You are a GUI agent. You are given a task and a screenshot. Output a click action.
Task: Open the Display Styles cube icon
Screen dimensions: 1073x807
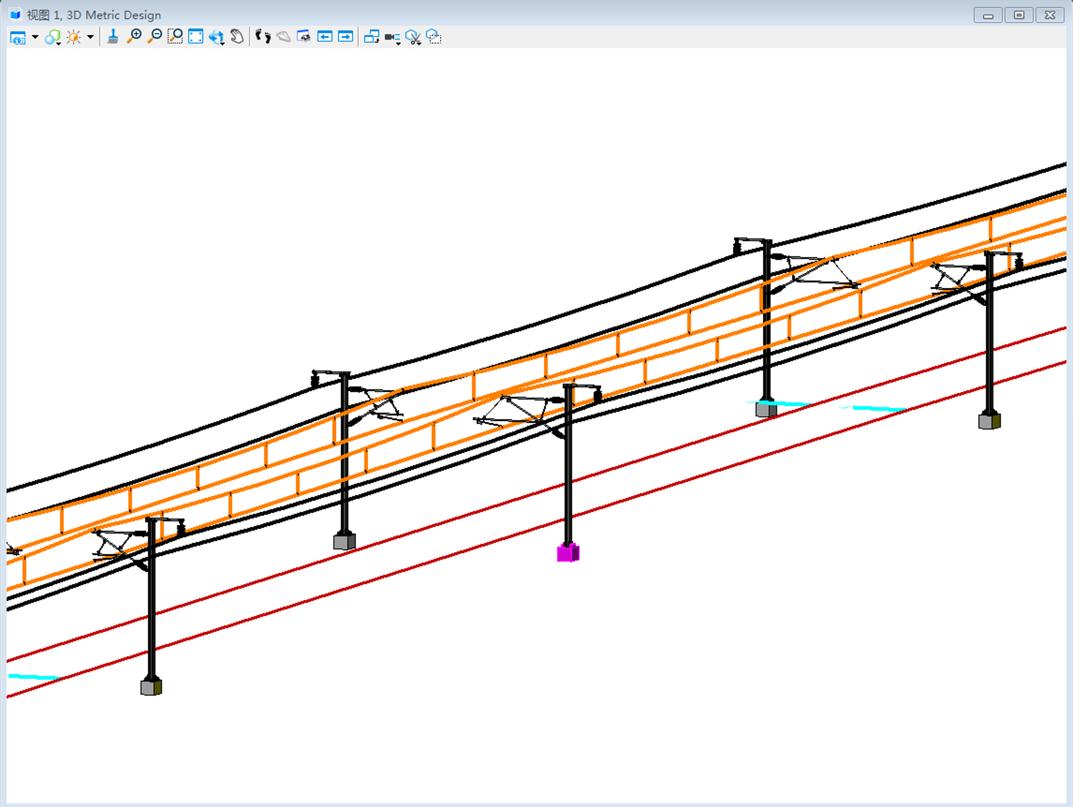click(53, 38)
